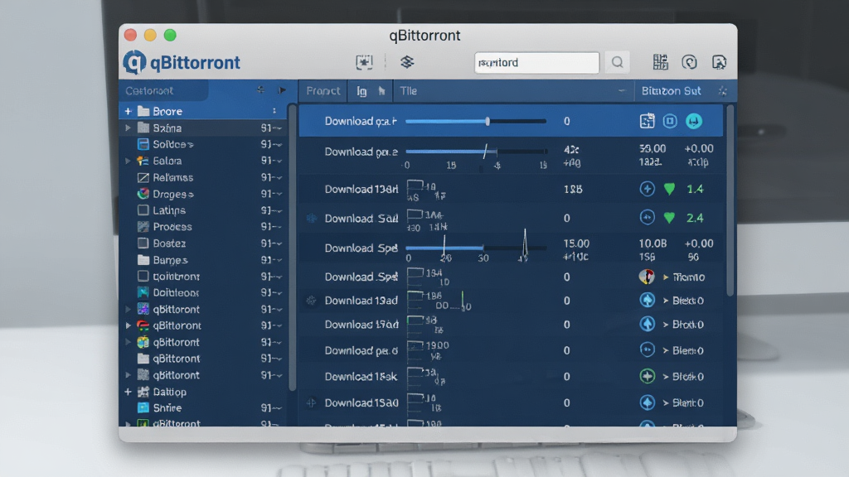The image size is (849, 477).
Task: Click the Doibleont sidebar icon
Action: click(143, 292)
